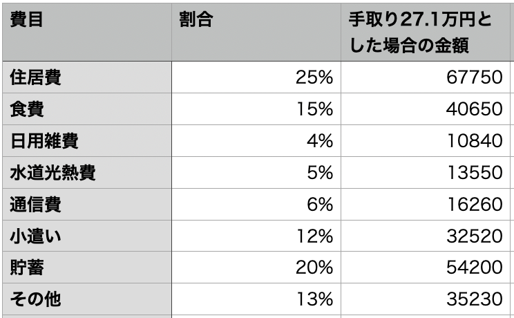Select the cell containing 67750
Viewport: 514px width, 318px height.
[x=426, y=77]
